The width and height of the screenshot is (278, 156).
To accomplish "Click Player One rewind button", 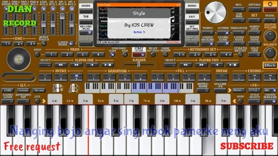I will pyautogui.click(x=61, y=65).
